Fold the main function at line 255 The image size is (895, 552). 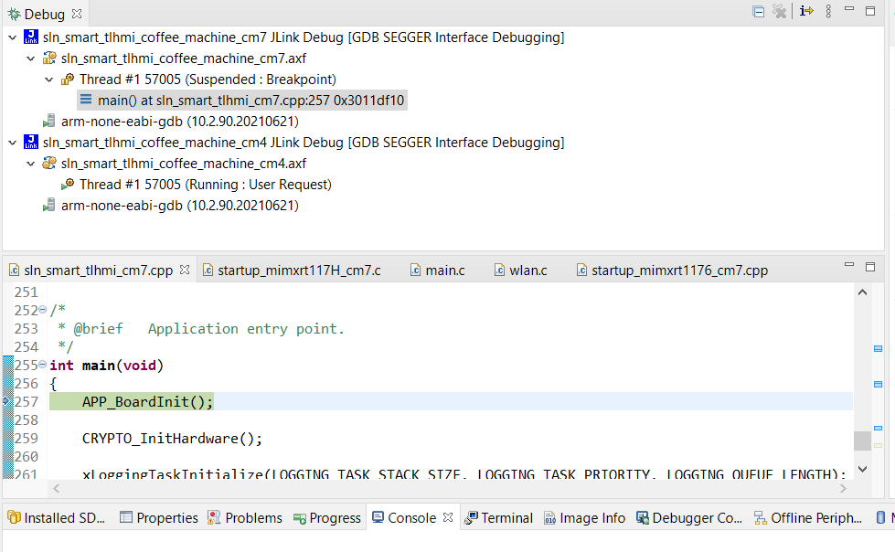click(43, 366)
